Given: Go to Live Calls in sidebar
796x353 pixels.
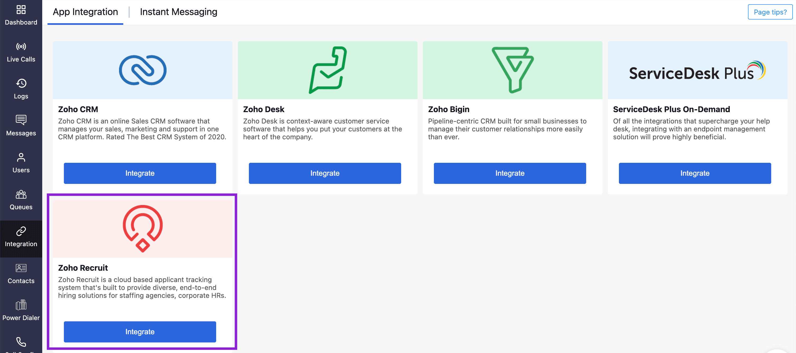Looking at the screenshot, I should point(21,47).
